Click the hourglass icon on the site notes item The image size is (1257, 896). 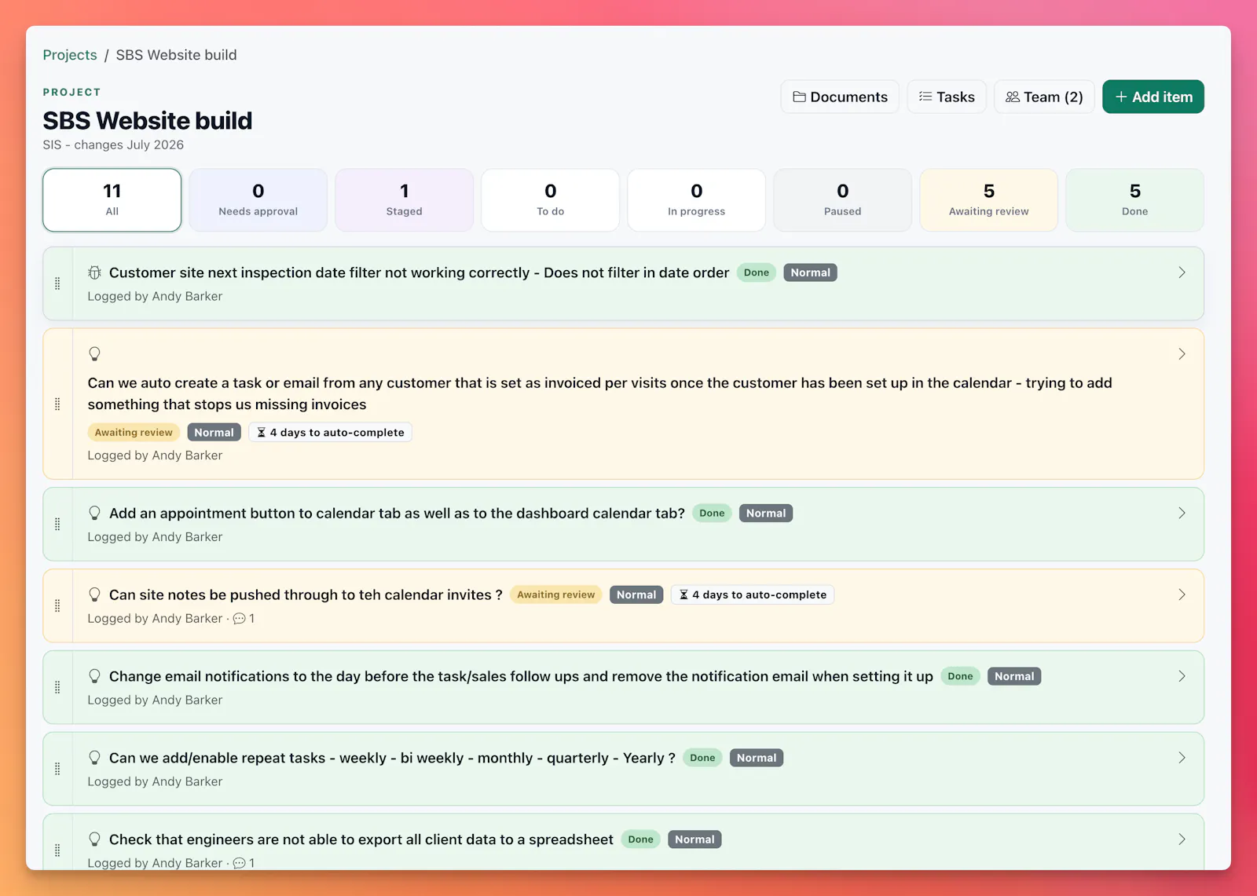pos(683,594)
